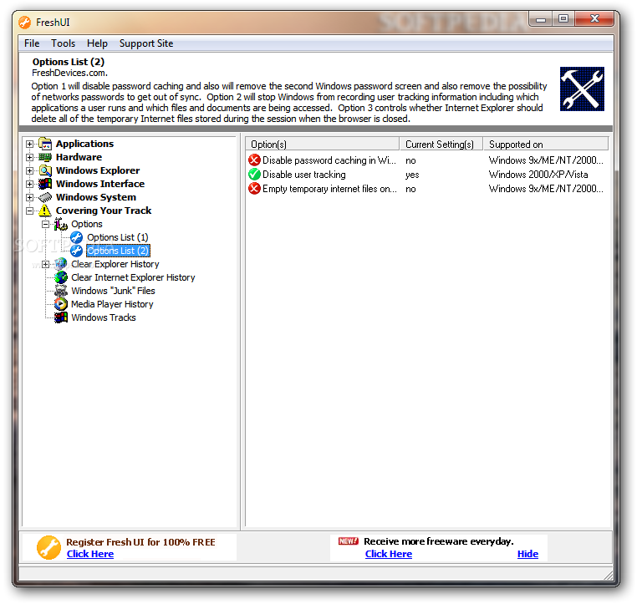The image size is (637, 604).
Task: Open the Support Site menu
Action: (x=146, y=43)
